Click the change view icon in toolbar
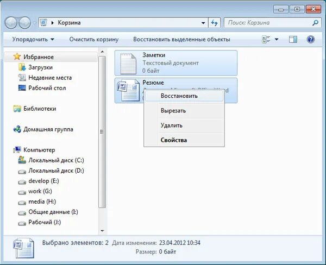The height and width of the screenshot is (265, 326). (266, 39)
